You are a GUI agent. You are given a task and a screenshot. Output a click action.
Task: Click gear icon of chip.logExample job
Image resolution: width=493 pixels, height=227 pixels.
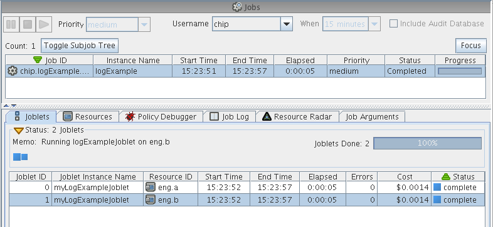pos(12,71)
